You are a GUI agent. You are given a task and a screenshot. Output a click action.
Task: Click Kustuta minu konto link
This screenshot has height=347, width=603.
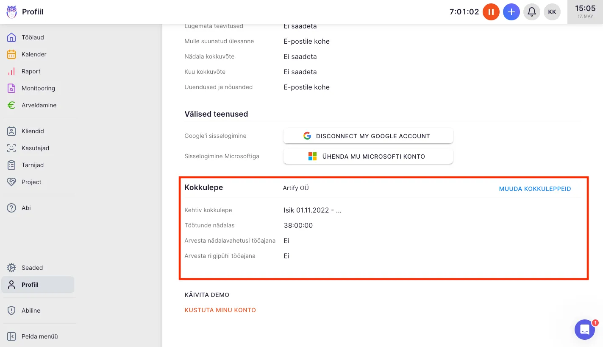coord(220,310)
